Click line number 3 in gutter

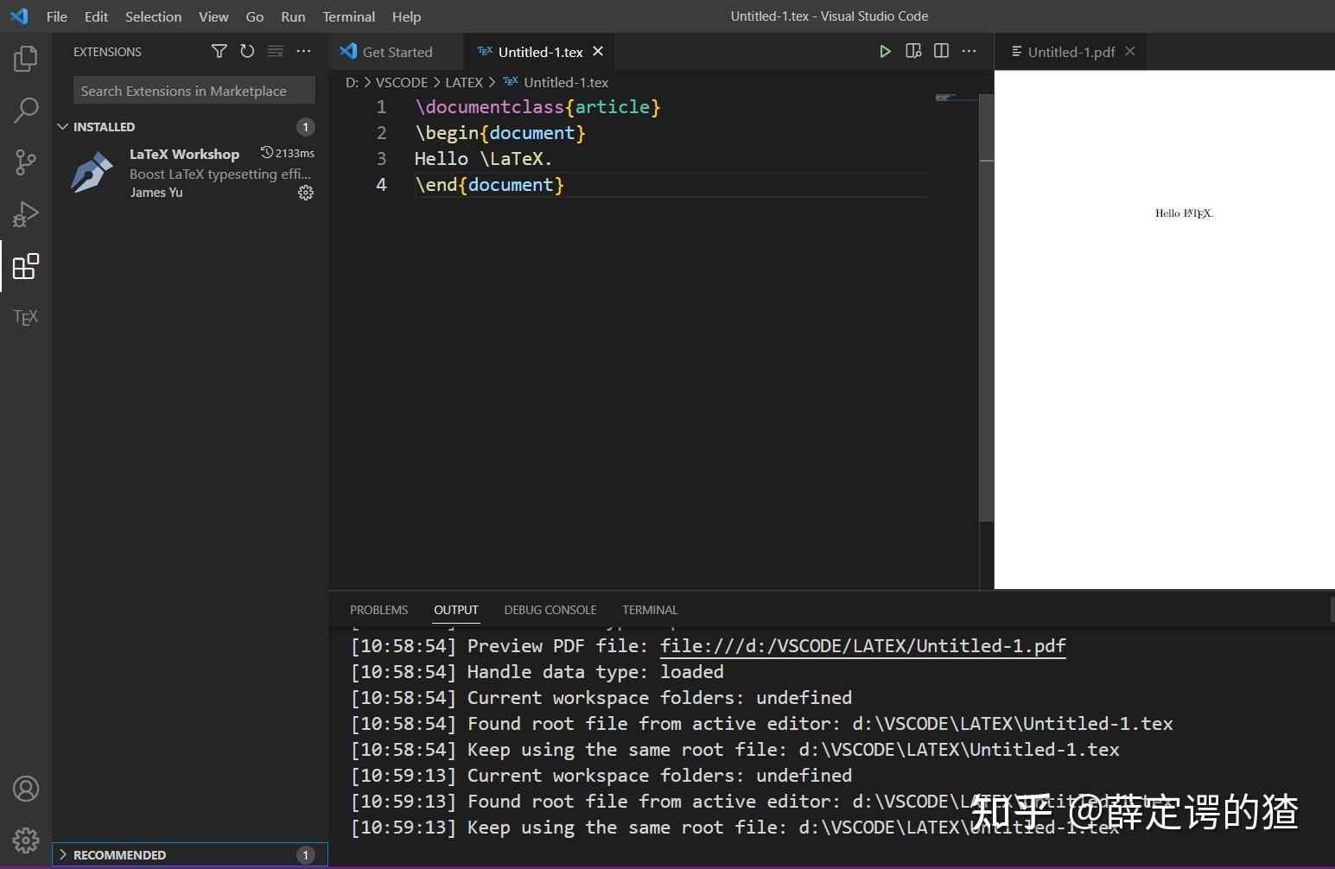(x=381, y=159)
